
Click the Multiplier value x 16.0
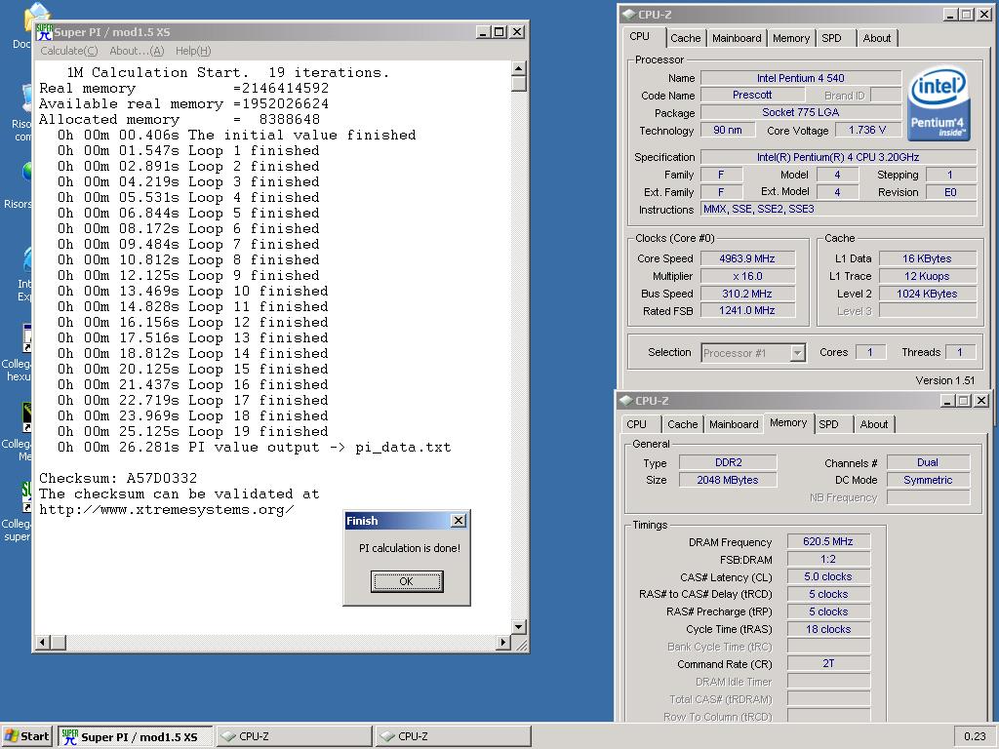pos(747,276)
